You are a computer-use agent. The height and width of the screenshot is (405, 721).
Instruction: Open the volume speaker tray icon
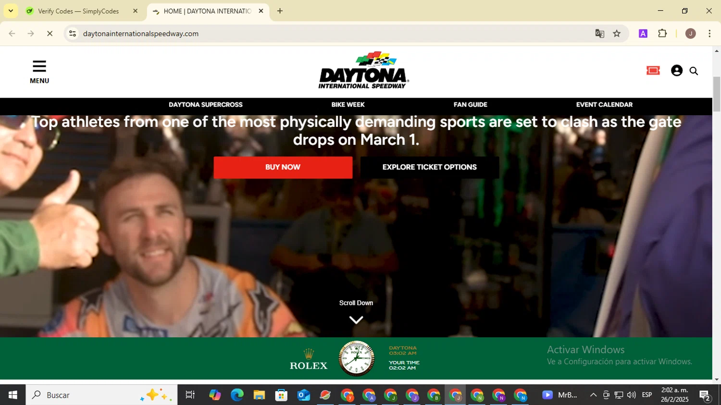pos(631,395)
